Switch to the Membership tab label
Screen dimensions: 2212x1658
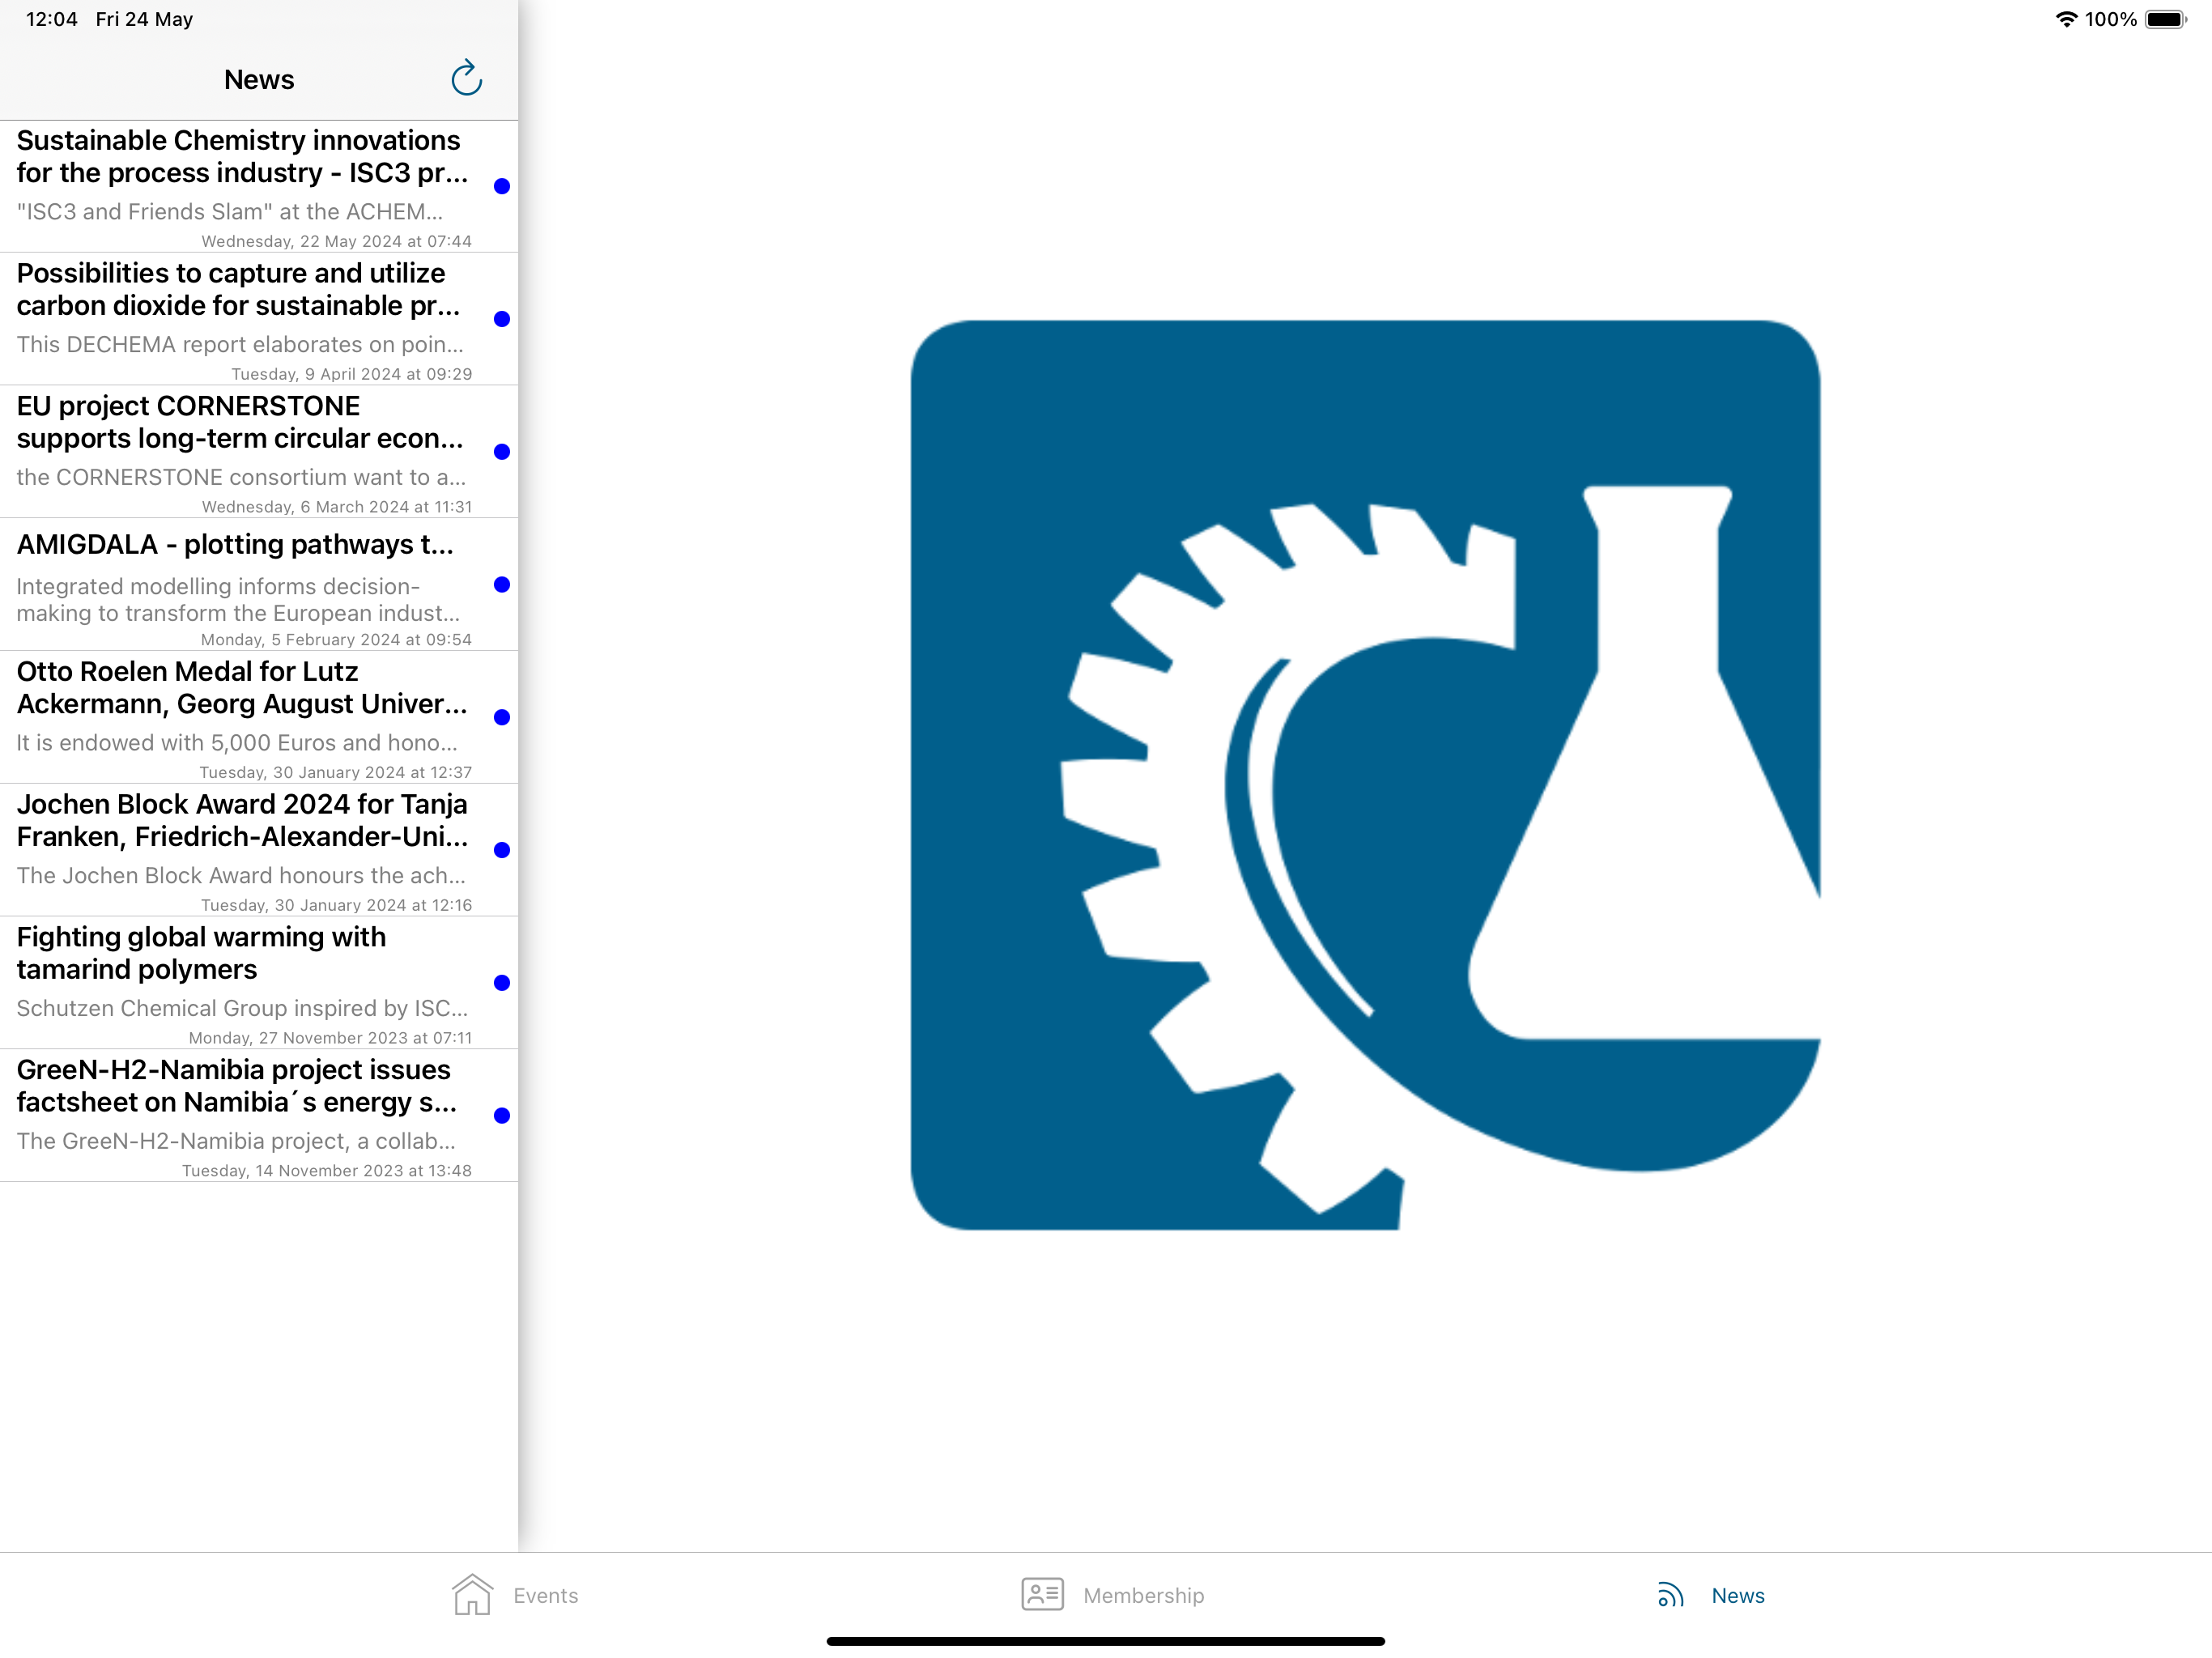coord(1143,1595)
